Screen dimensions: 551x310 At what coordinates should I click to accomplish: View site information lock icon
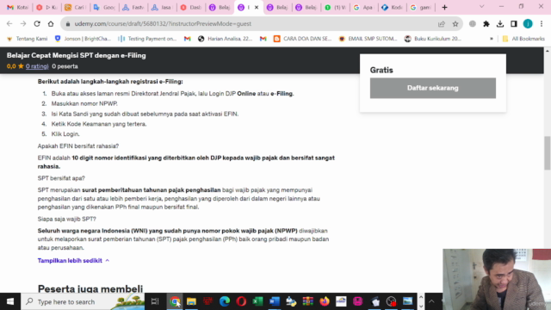coord(68,24)
